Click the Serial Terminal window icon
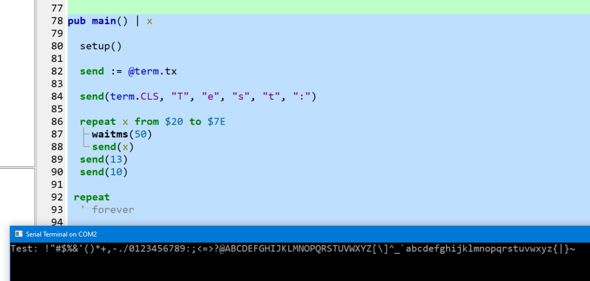This screenshot has width=590, height=281. pos(18,234)
